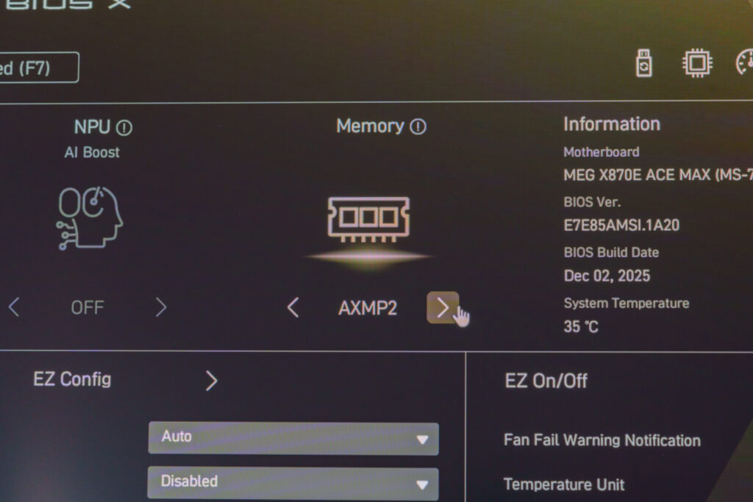Image resolution: width=753 pixels, height=502 pixels.
Task: Click the AXMP2 memory profile value
Action: pyautogui.click(x=368, y=308)
